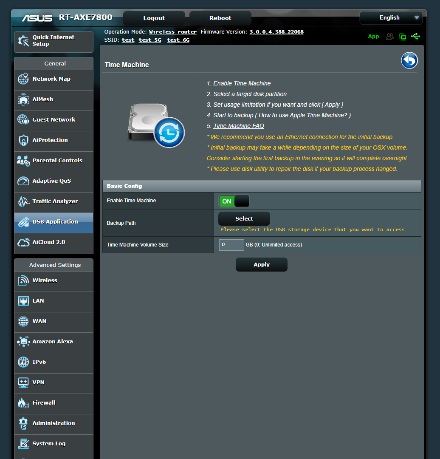Open Parental Controls section
The image size is (440, 459).
[x=54, y=161]
